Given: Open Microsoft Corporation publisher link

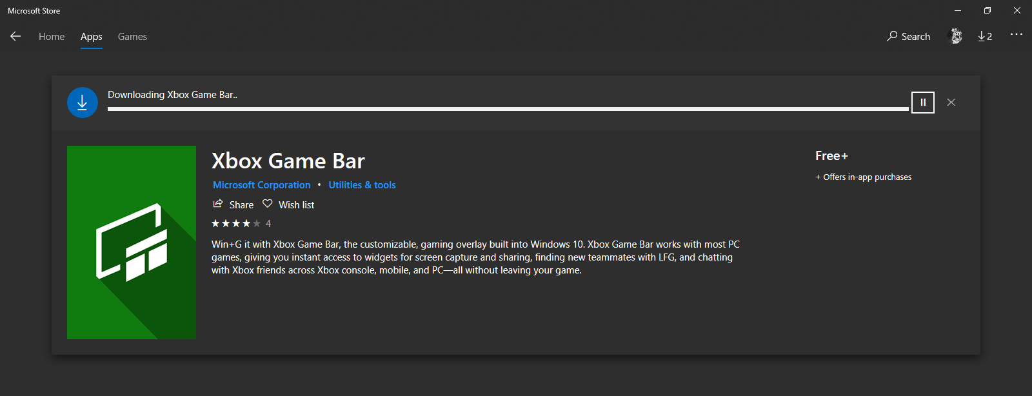Looking at the screenshot, I should click(x=262, y=185).
